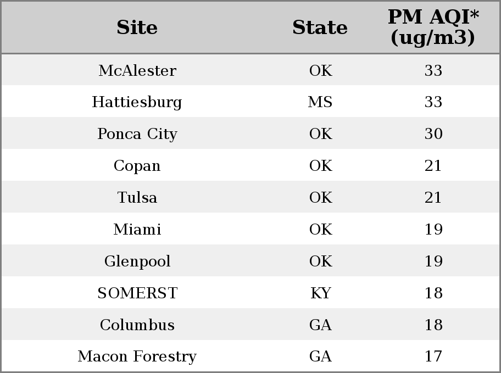Click the State column header

(320, 27)
